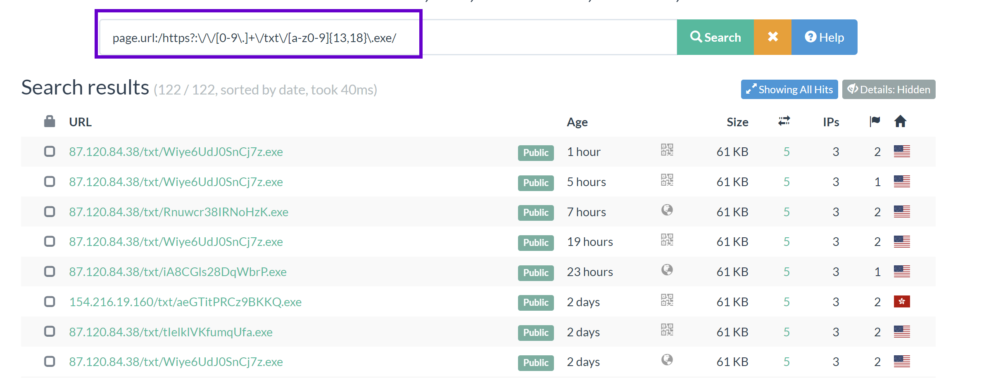Click the US flag in the 1 hour row
991x378 pixels.
click(902, 151)
